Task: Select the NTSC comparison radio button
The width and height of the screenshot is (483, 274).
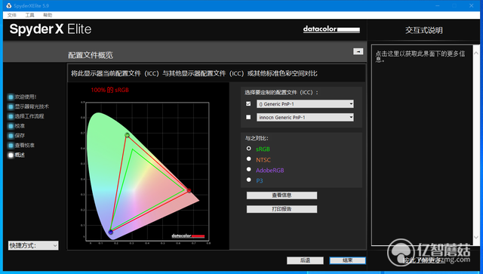Action: [249, 159]
